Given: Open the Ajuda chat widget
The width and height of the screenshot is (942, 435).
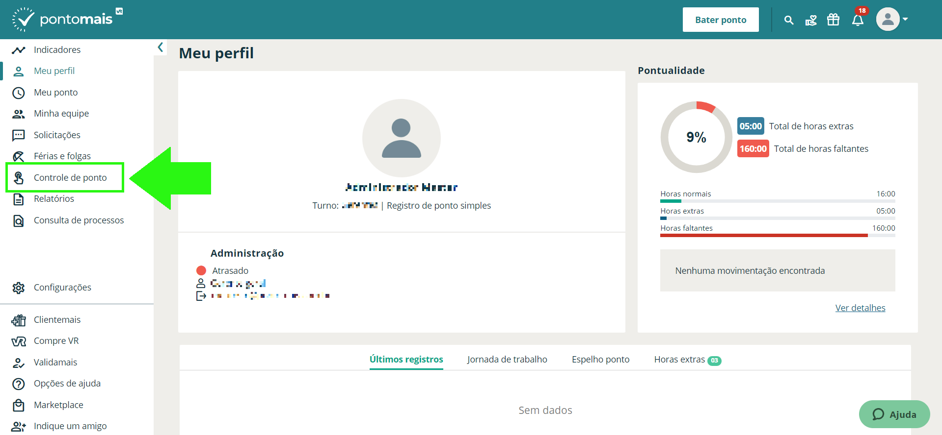Looking at the screenshot, I should pos(894,414).
